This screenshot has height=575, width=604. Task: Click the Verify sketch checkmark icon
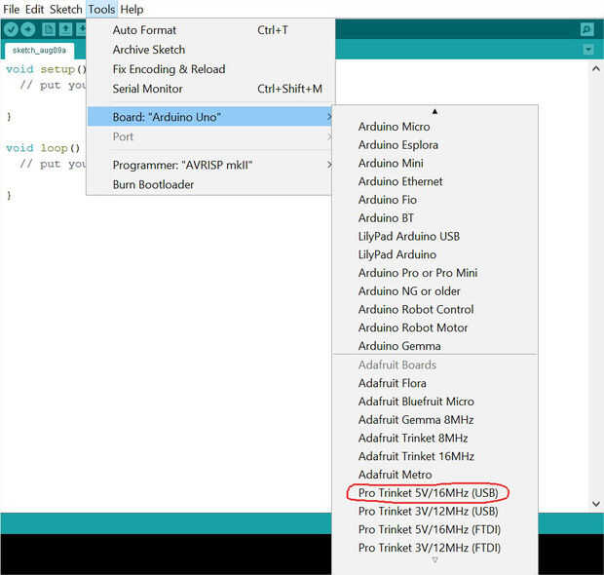click(11, 29)
